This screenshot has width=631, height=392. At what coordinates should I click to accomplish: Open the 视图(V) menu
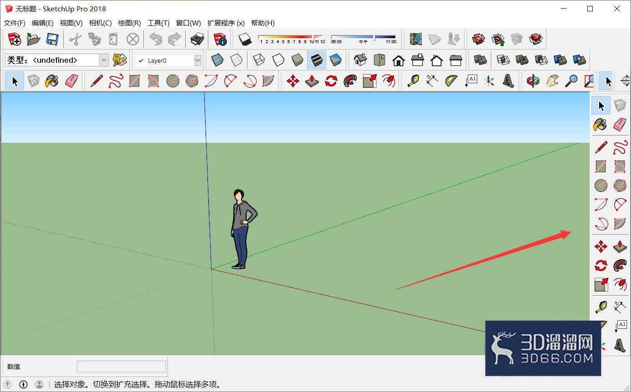71,23
